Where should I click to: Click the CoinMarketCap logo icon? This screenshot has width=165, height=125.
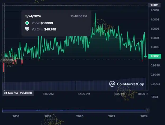pyautogui.click(x=112, y=84)
